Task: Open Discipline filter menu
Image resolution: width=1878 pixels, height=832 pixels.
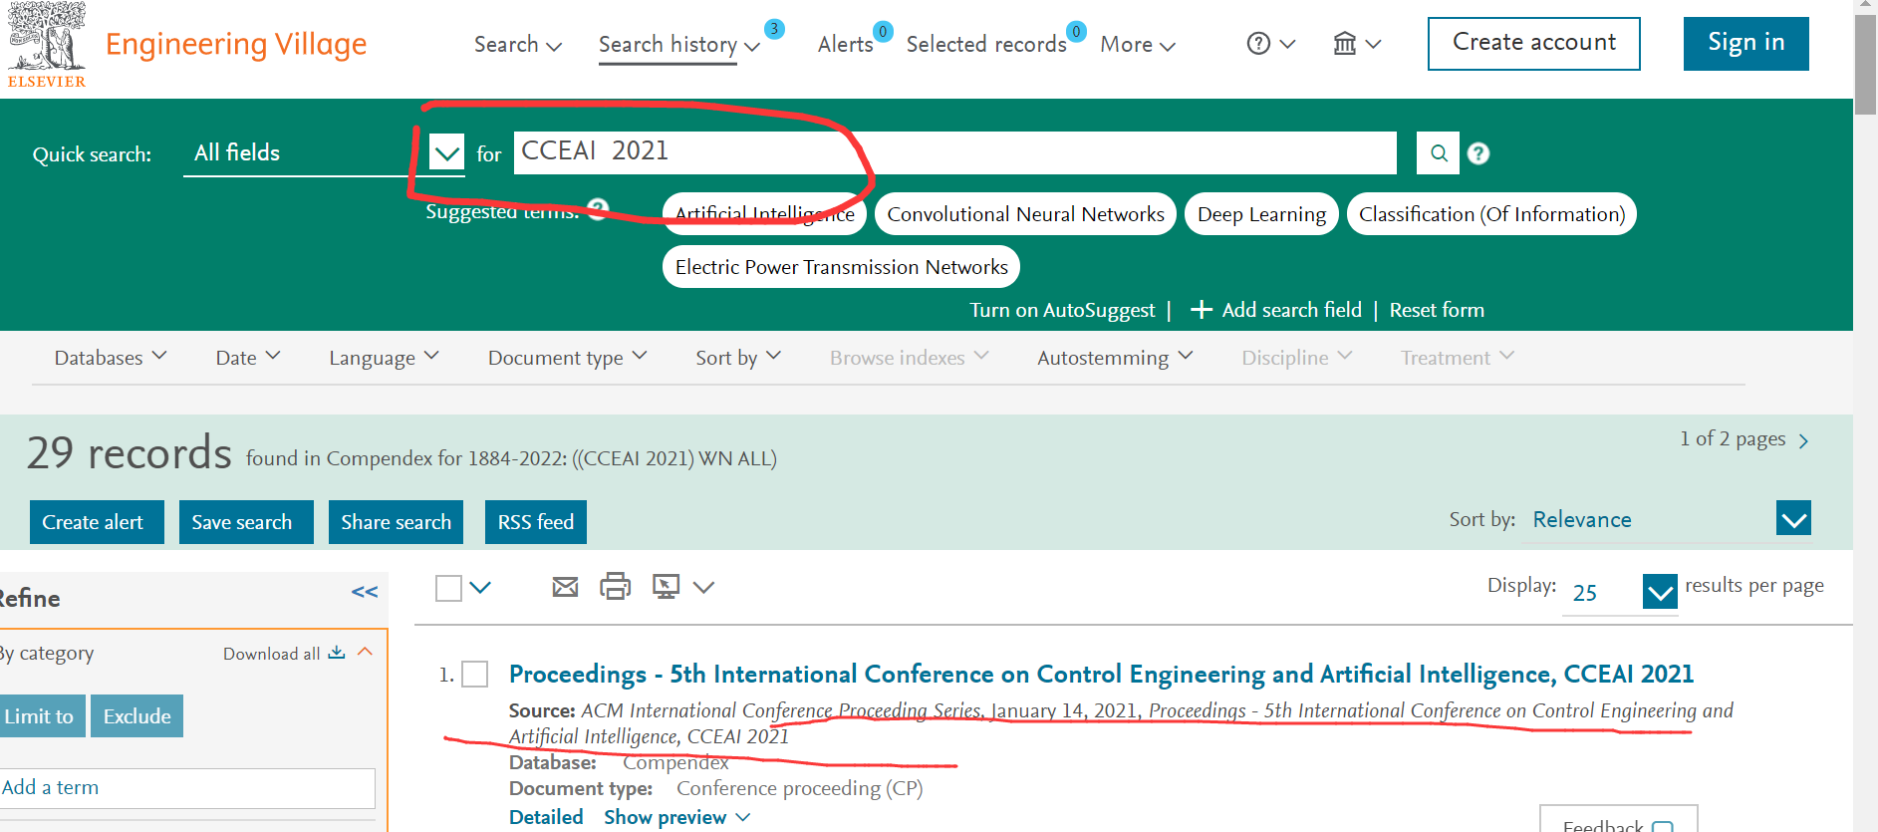Action: point(1296,357)
